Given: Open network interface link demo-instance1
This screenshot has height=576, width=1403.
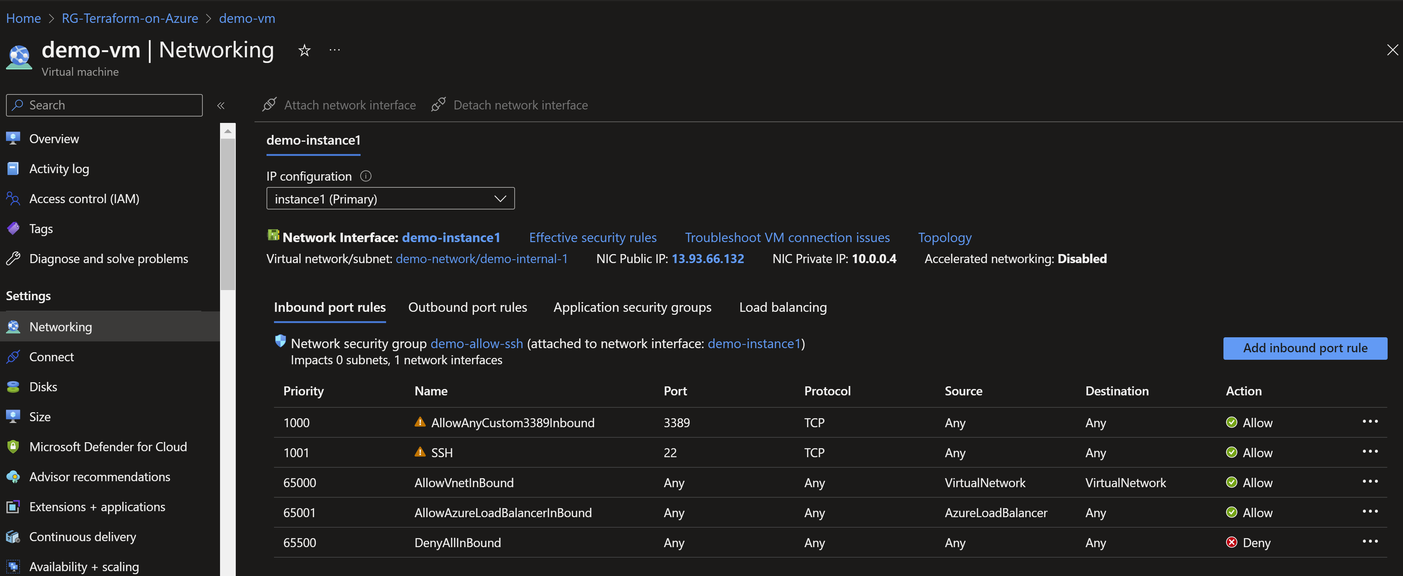Looking at the screenshot, I should point(451,238).
